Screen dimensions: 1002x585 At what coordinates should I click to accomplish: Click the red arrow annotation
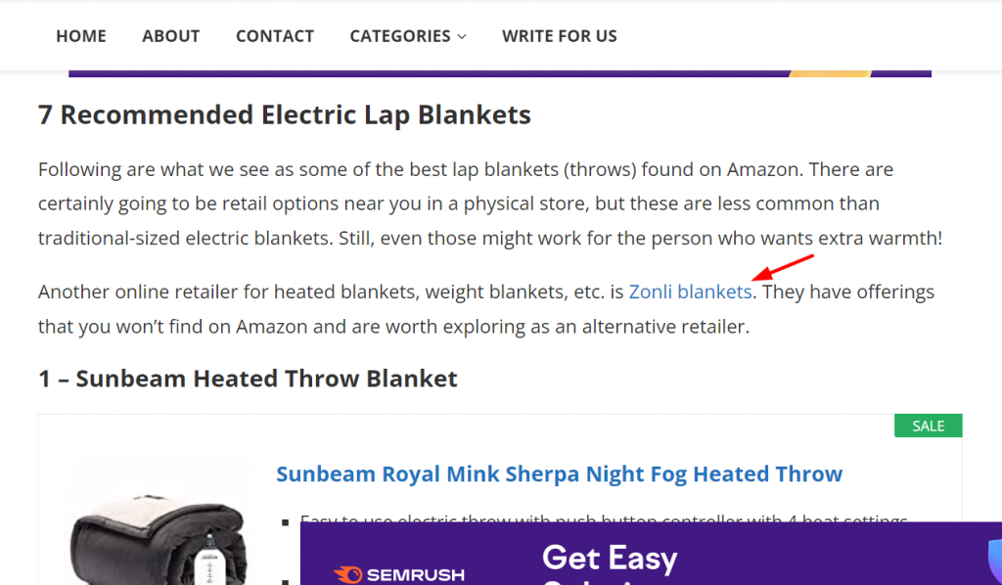(783, 268)
